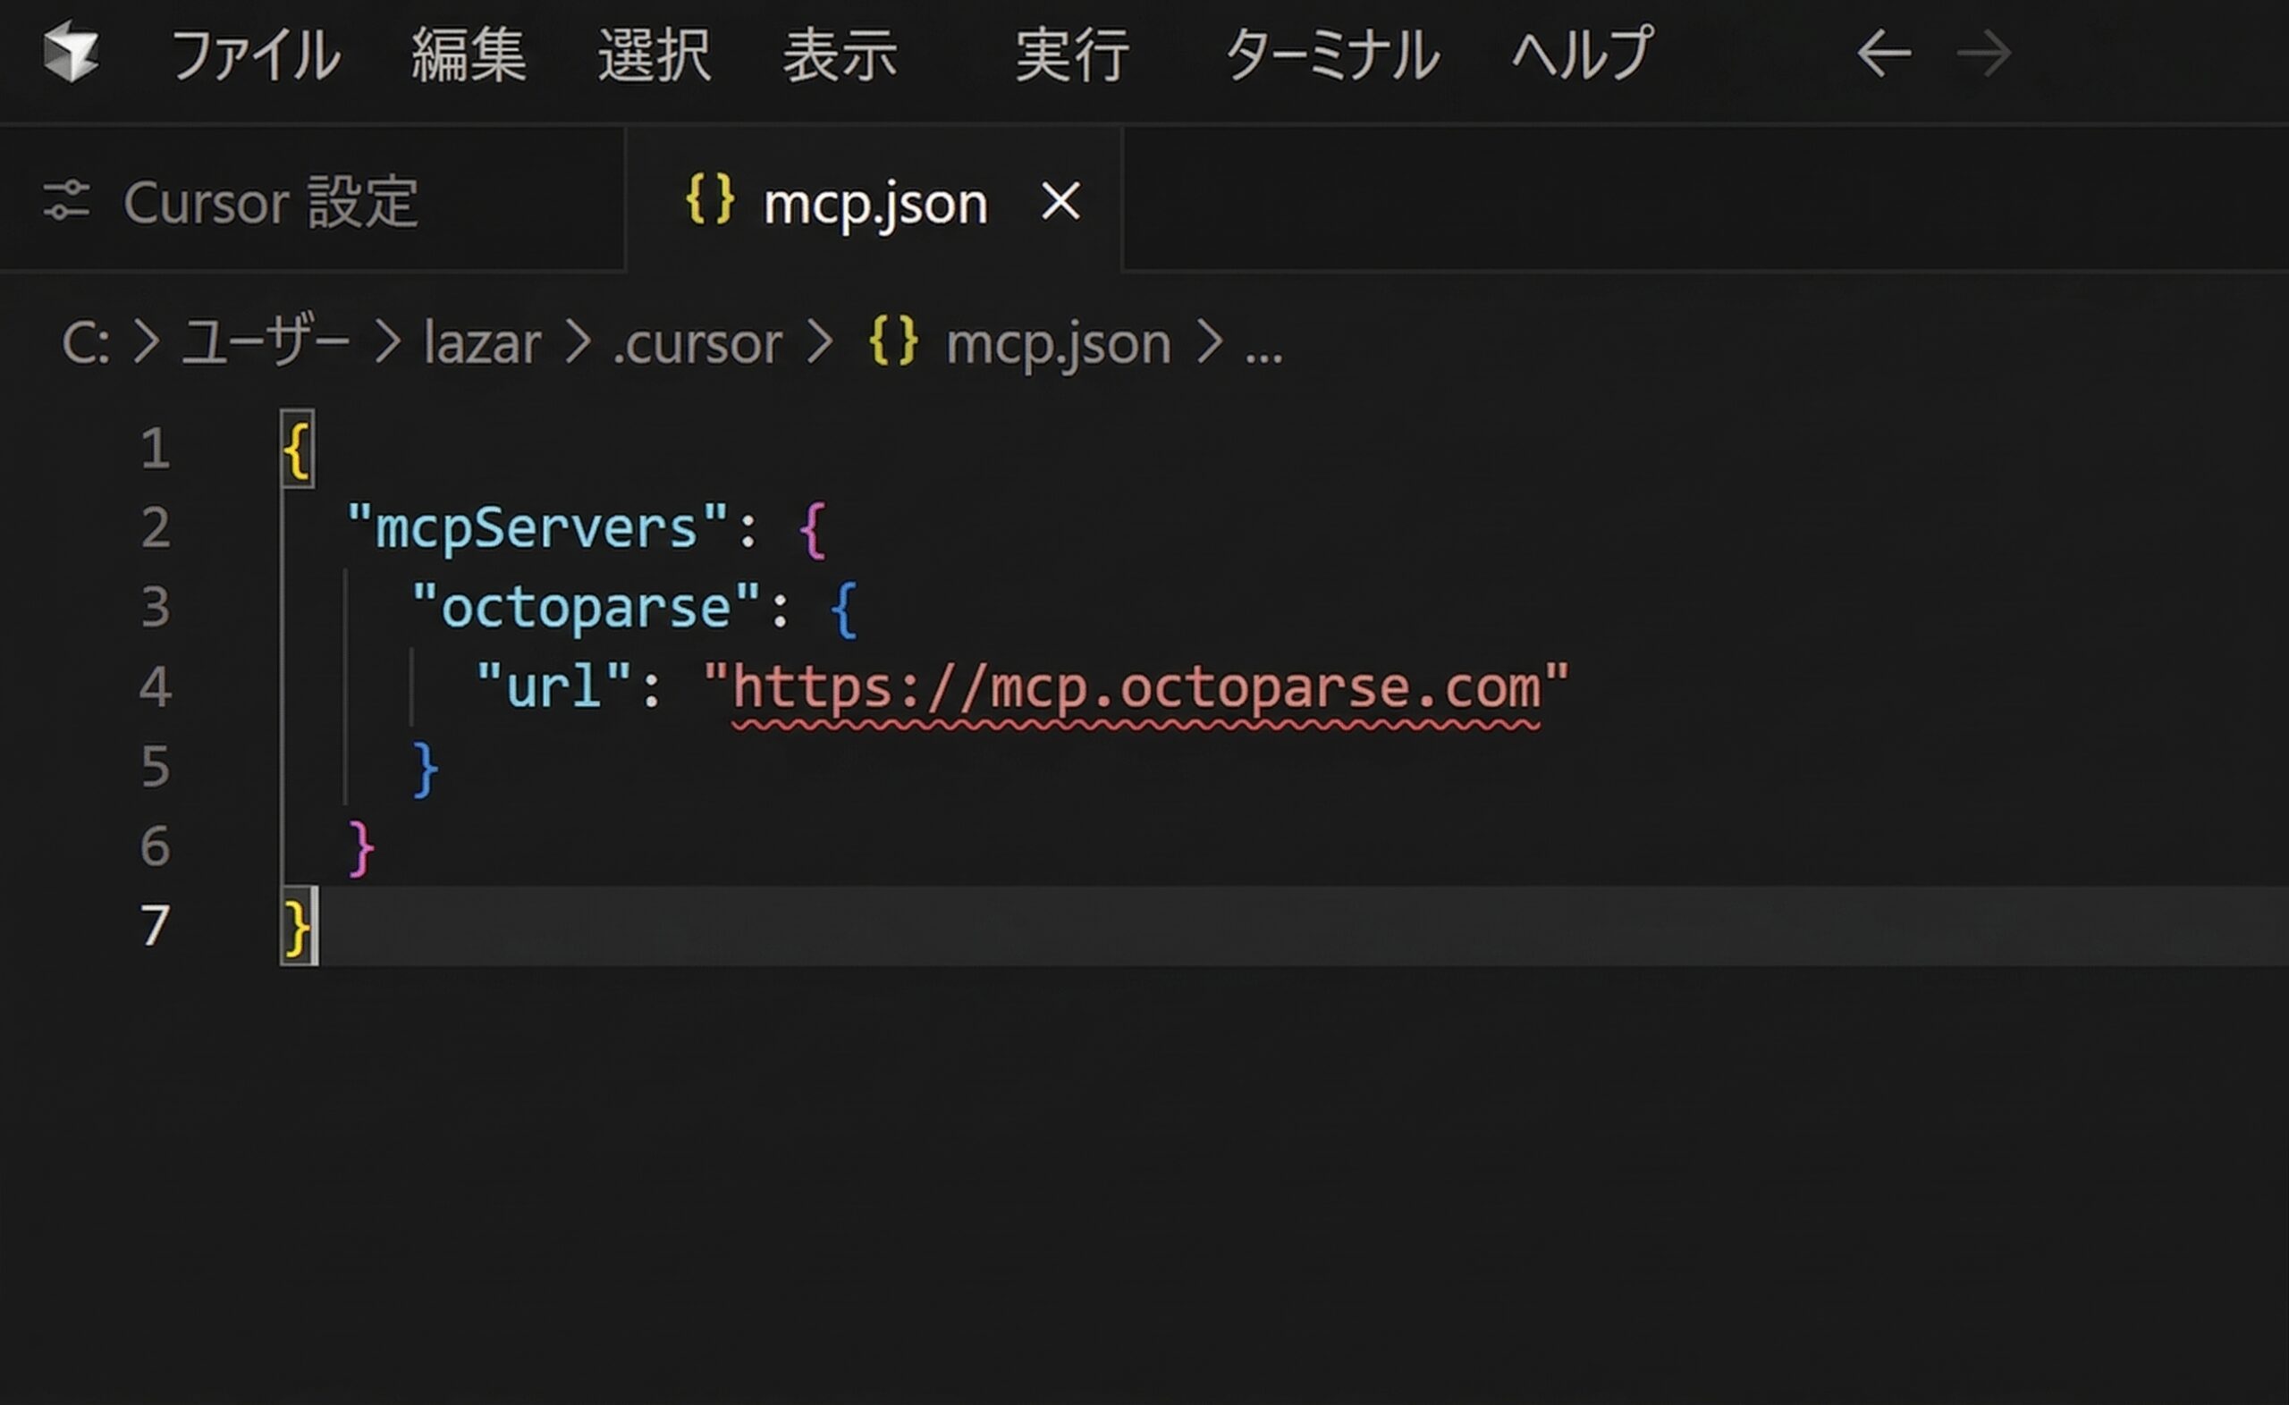Click the JSON braces icon in breadcrumb

point(893,341)
